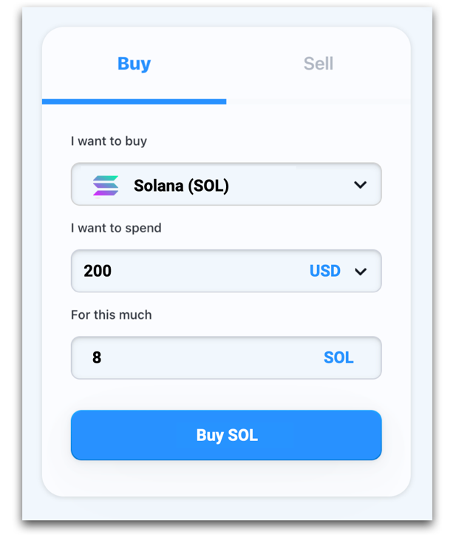Click the 200 spend amount field
The image size is (473, 535).
tap(226, 271)
